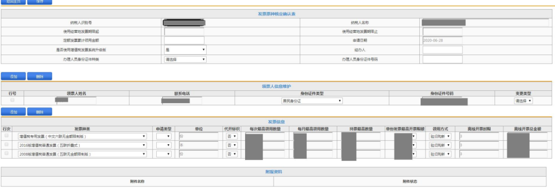
Task: Click the 每月最高领用数量 column header
Action: [313, 129]
